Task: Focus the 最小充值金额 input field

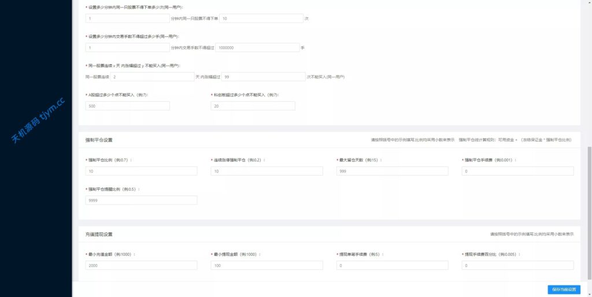Action: tap(141, 265)
